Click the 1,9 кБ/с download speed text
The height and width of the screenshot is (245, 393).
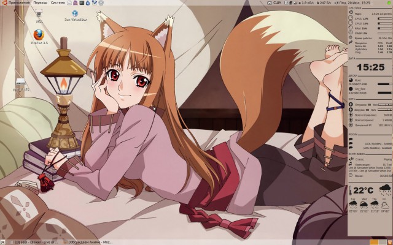[x=308, y=3]
